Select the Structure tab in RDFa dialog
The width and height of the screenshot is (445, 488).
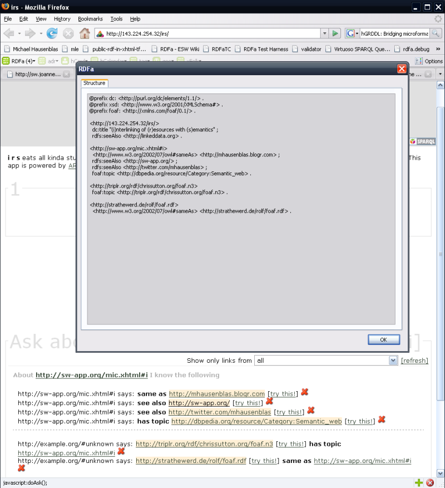(x=94, y=83)
